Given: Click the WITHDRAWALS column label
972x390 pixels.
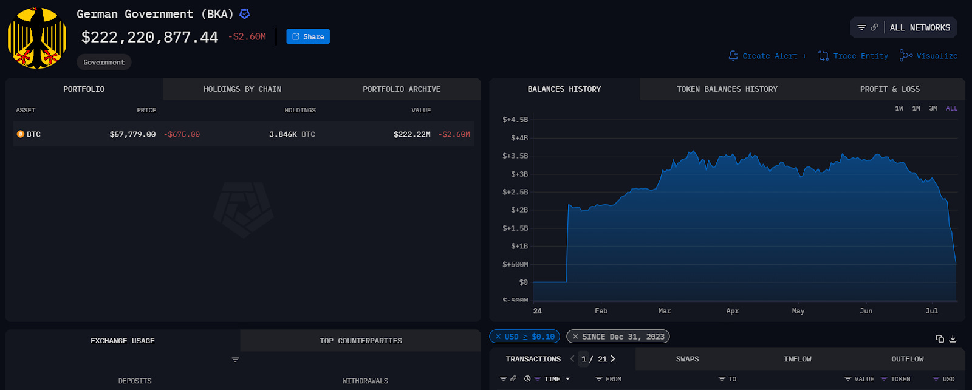Looking at the screenshot, I should point(365,381).
